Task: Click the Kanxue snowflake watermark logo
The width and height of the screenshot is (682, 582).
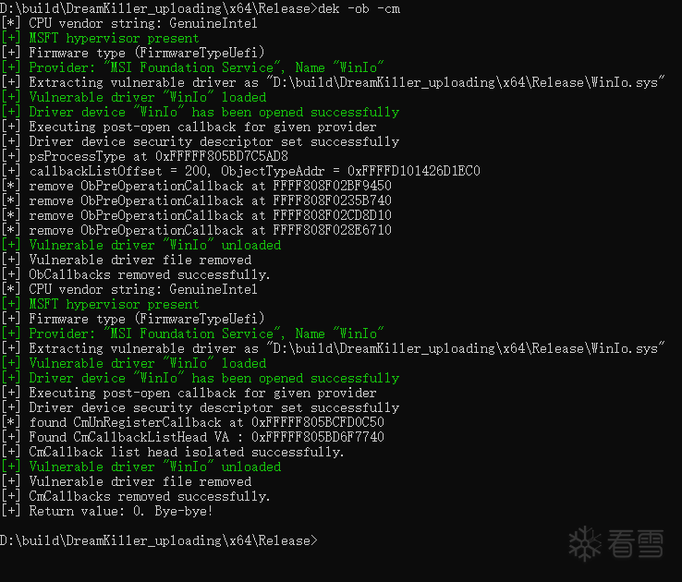Action: (x=585, y=543)
